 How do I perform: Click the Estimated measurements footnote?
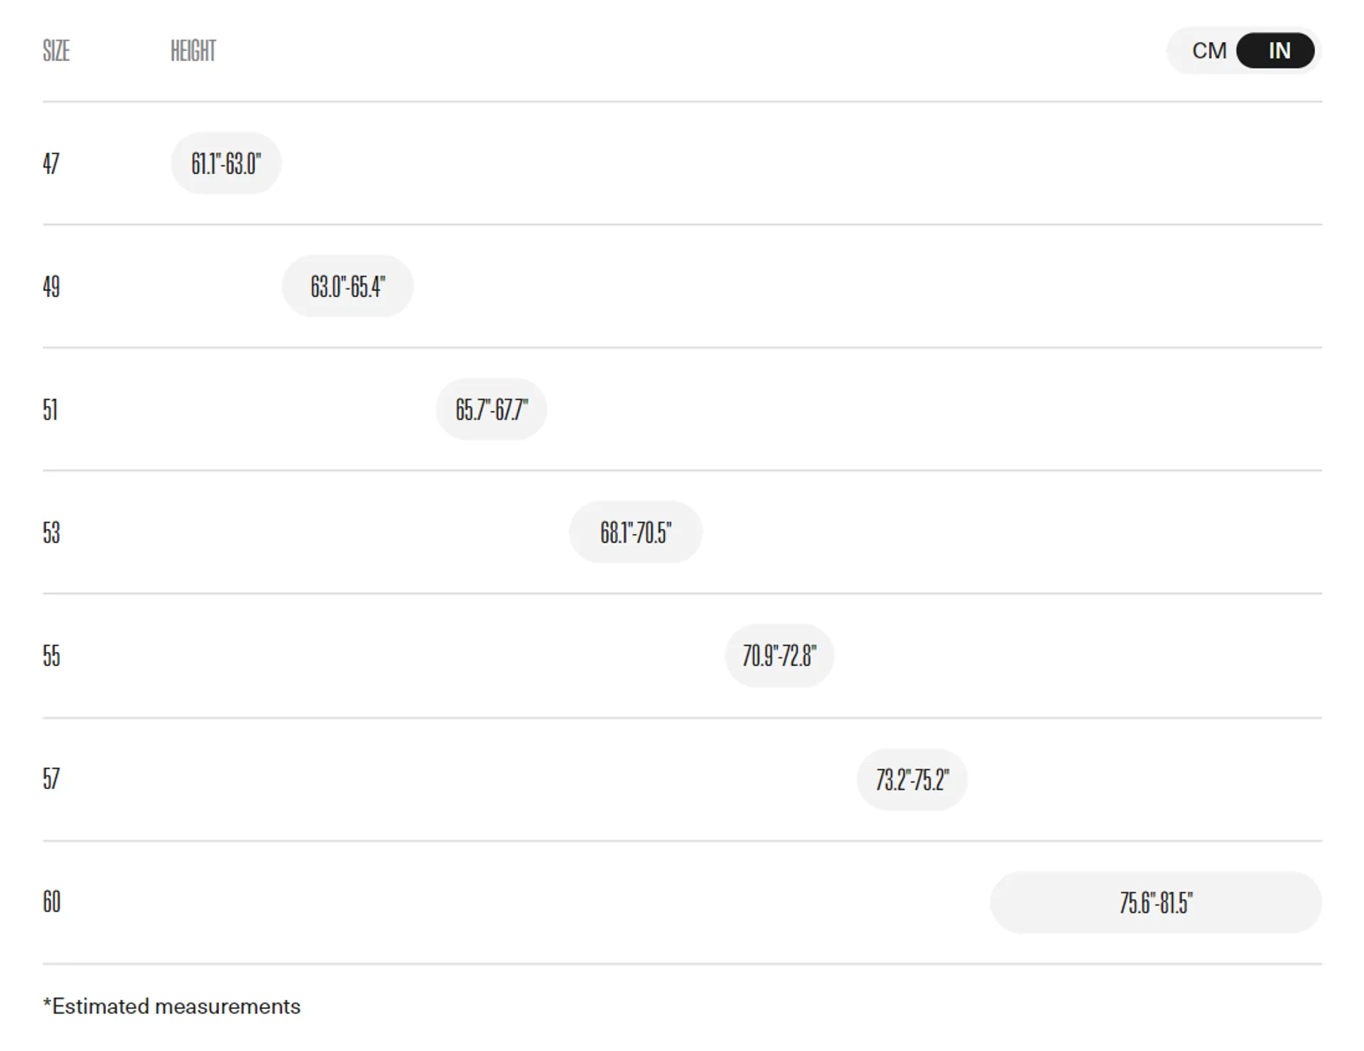coord(172,1006)
